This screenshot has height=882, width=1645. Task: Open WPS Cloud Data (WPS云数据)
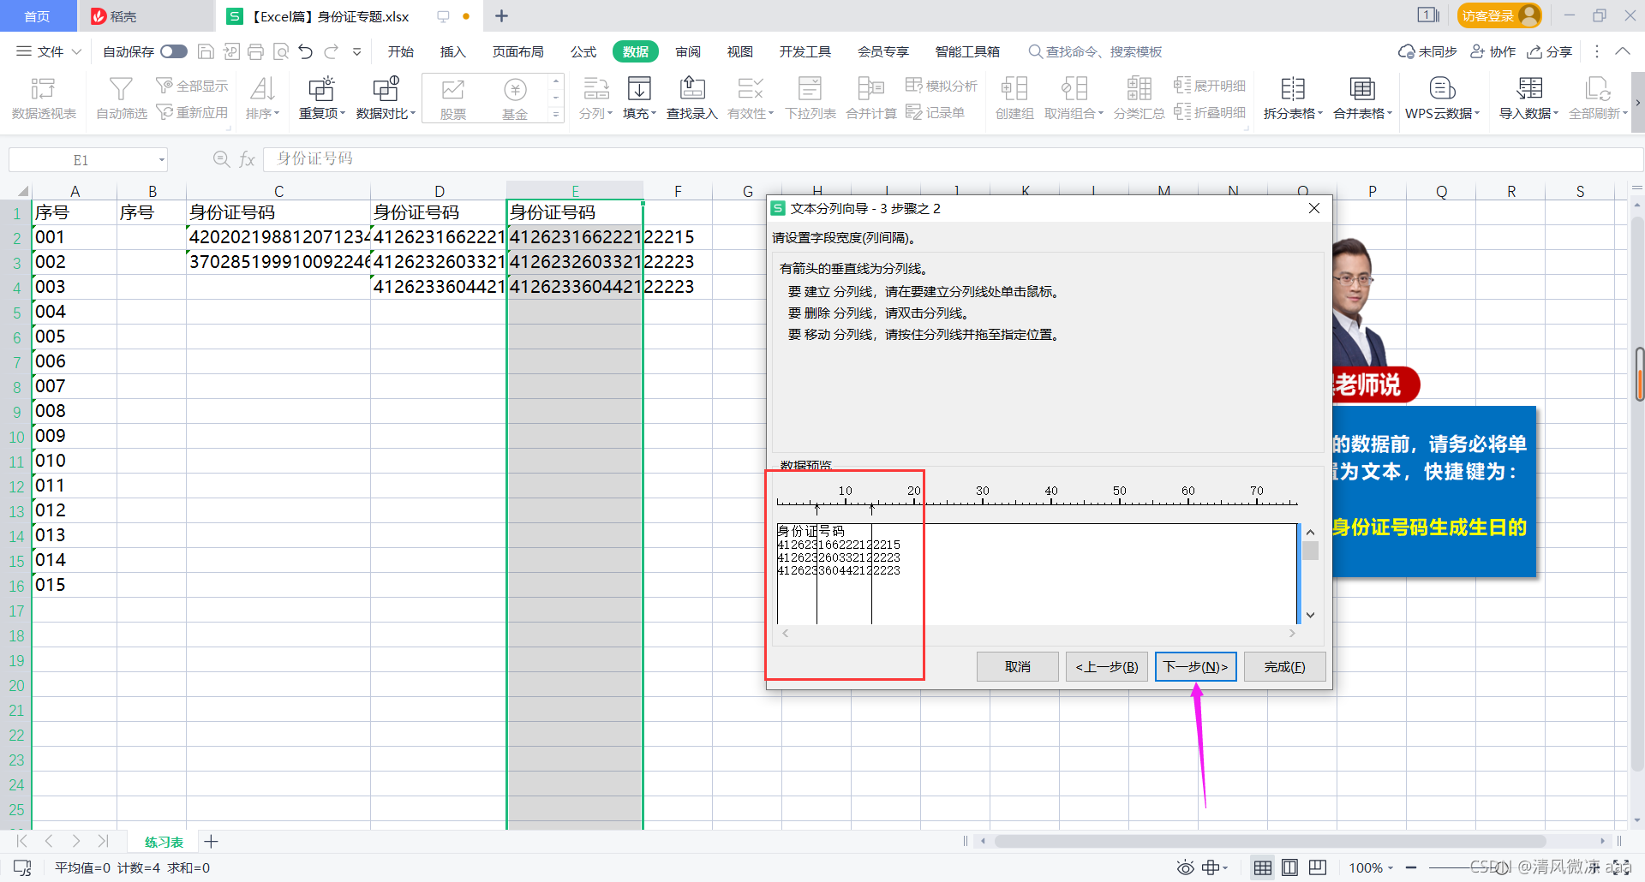(1442, 98)
